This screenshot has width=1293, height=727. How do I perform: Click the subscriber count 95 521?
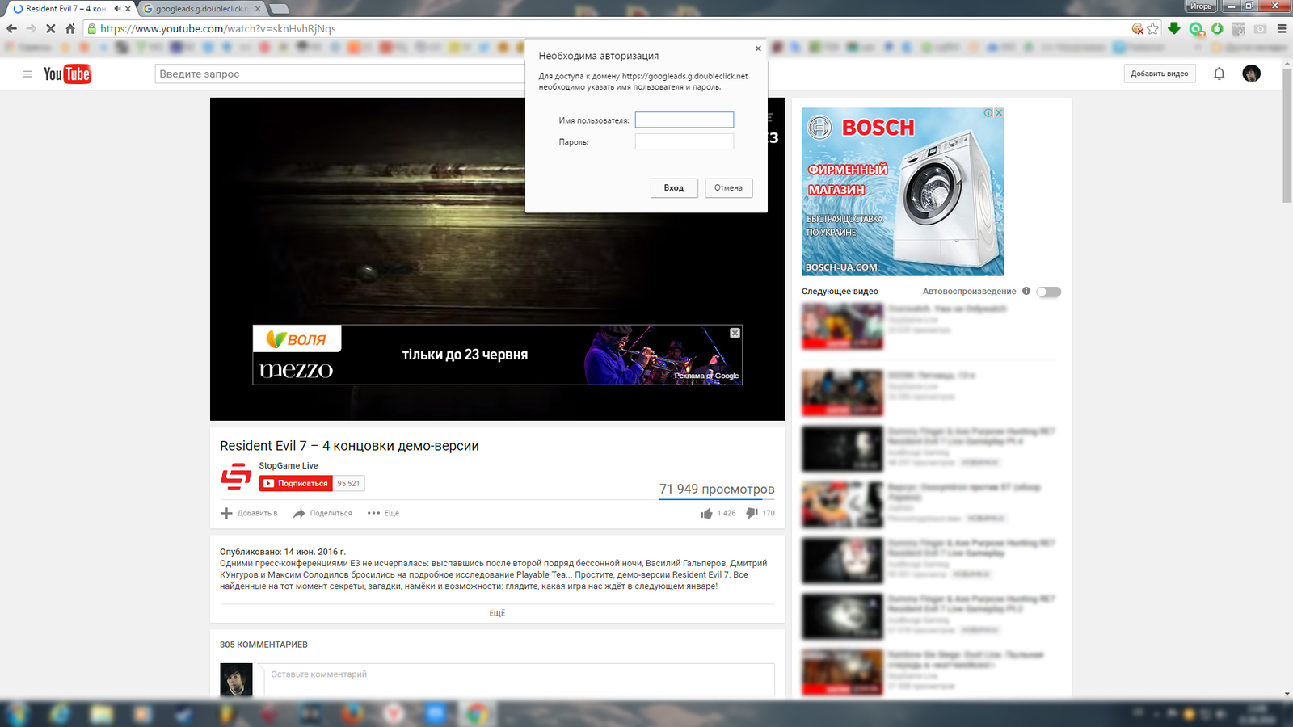pos(348,483)
